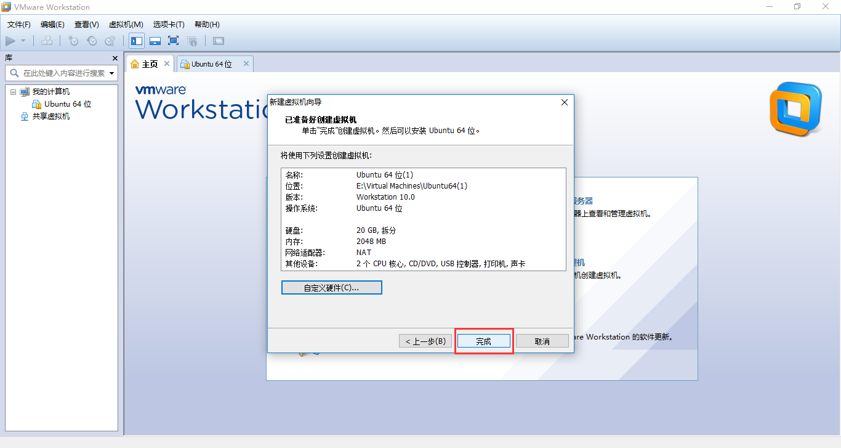The height and width of the screenshot is (448, 841).
Task: Open the 虚拟机(M) menu
Action: [x=126, y=25]
